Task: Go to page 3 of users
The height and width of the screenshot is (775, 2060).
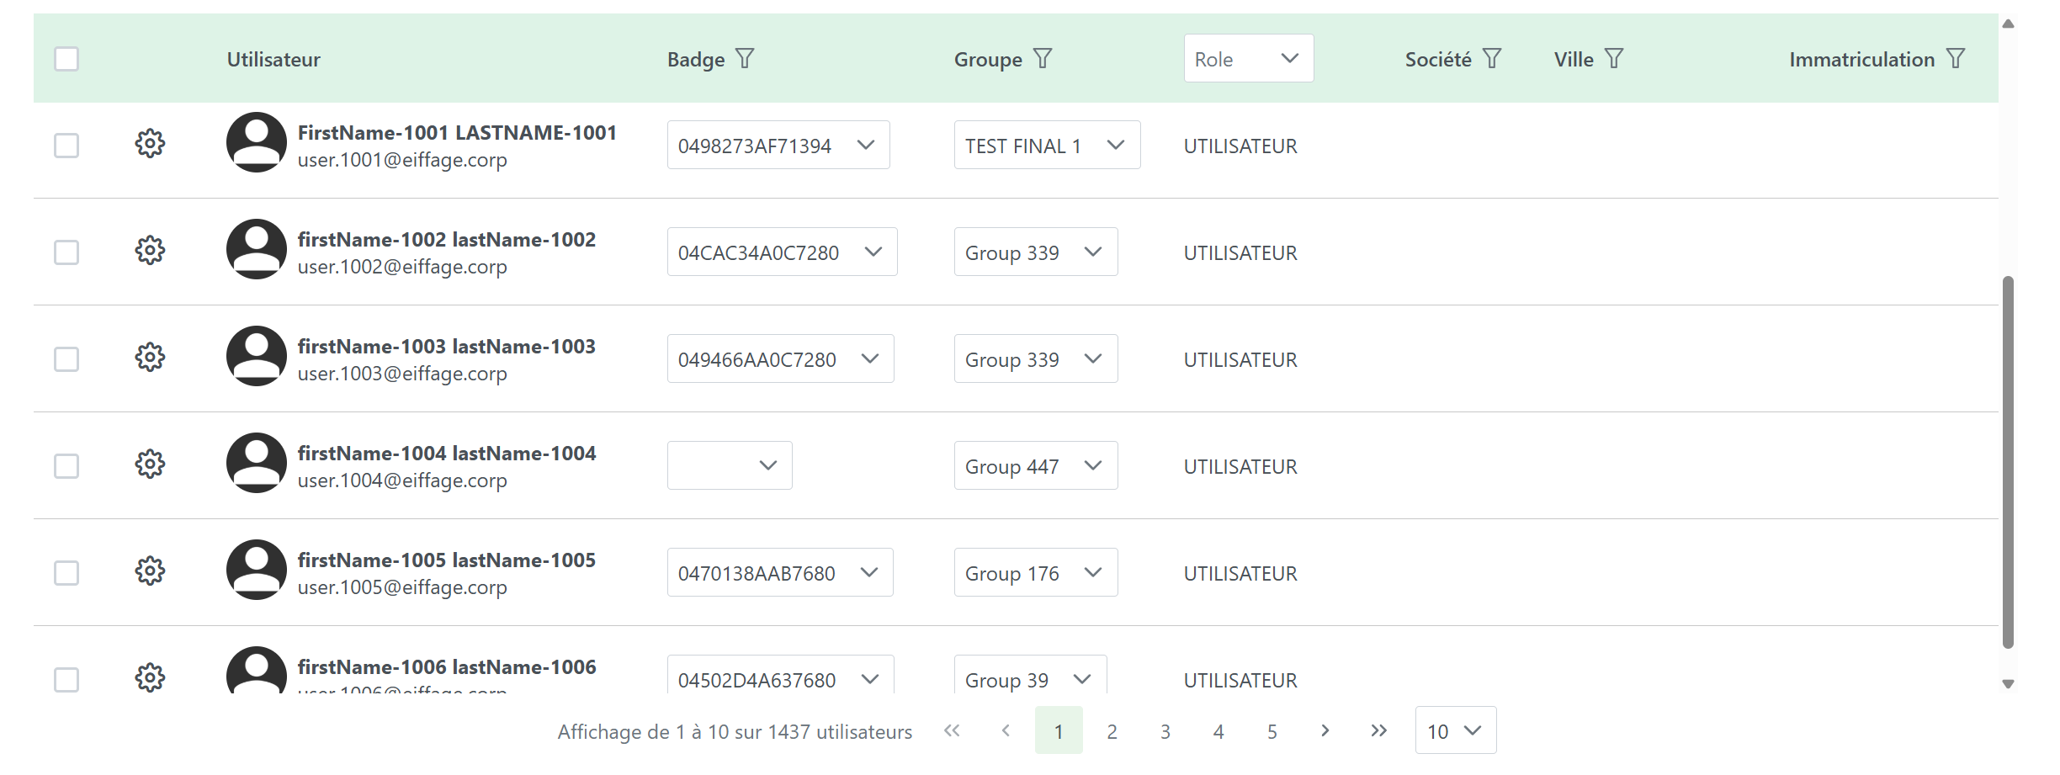Action: pos(1165,731)
